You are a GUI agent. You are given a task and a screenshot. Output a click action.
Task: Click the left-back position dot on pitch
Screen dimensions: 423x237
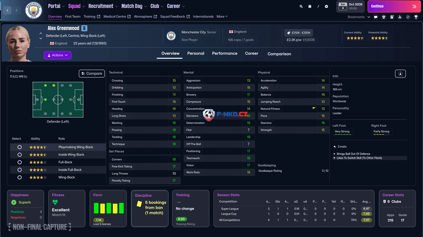tap(46, 85)
